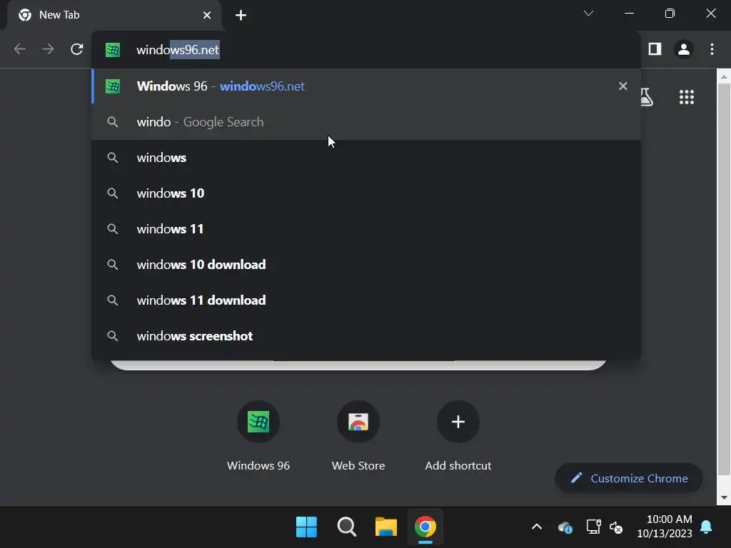731x548 pixels.
Task: Click the Chrome taskbar icon
Action: coord(425,527)
